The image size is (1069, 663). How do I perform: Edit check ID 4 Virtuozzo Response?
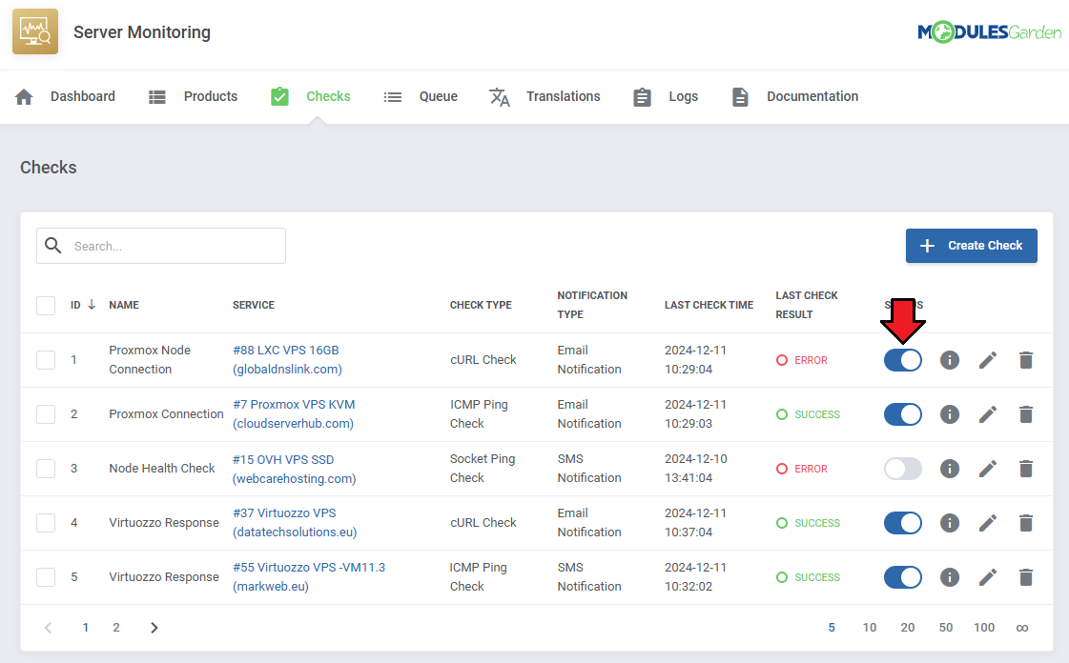[x=988, y=523]
